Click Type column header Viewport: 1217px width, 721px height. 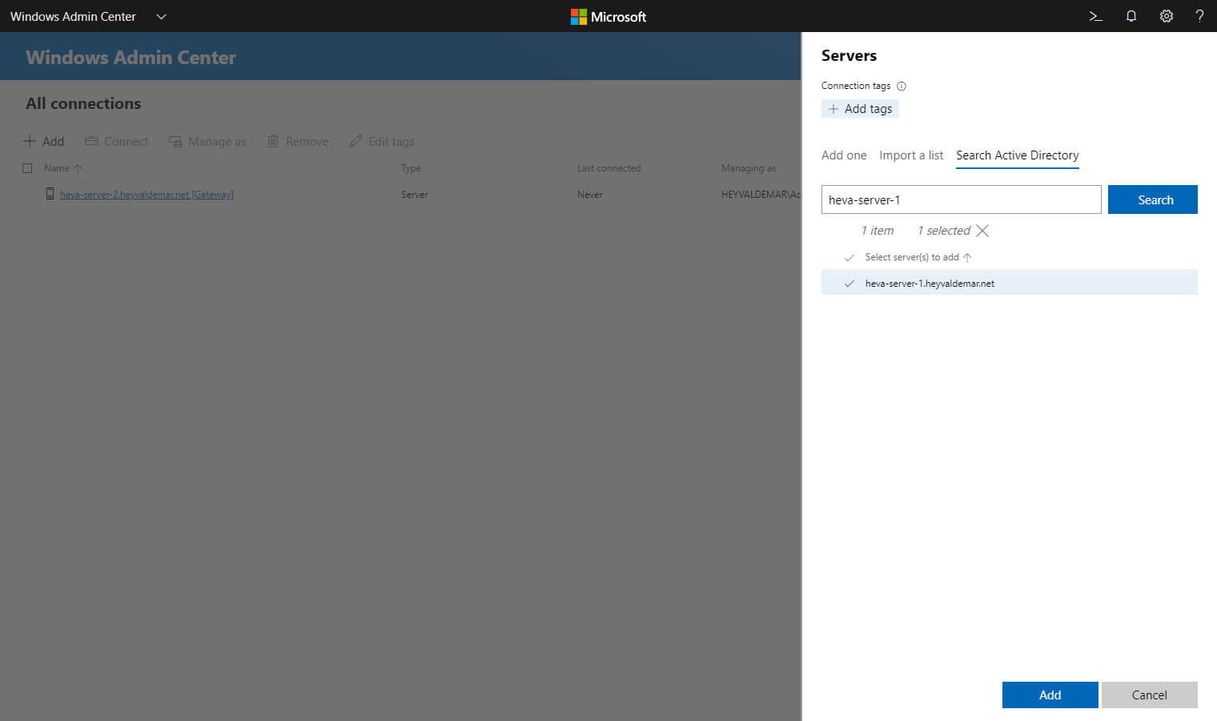(411, 168)
